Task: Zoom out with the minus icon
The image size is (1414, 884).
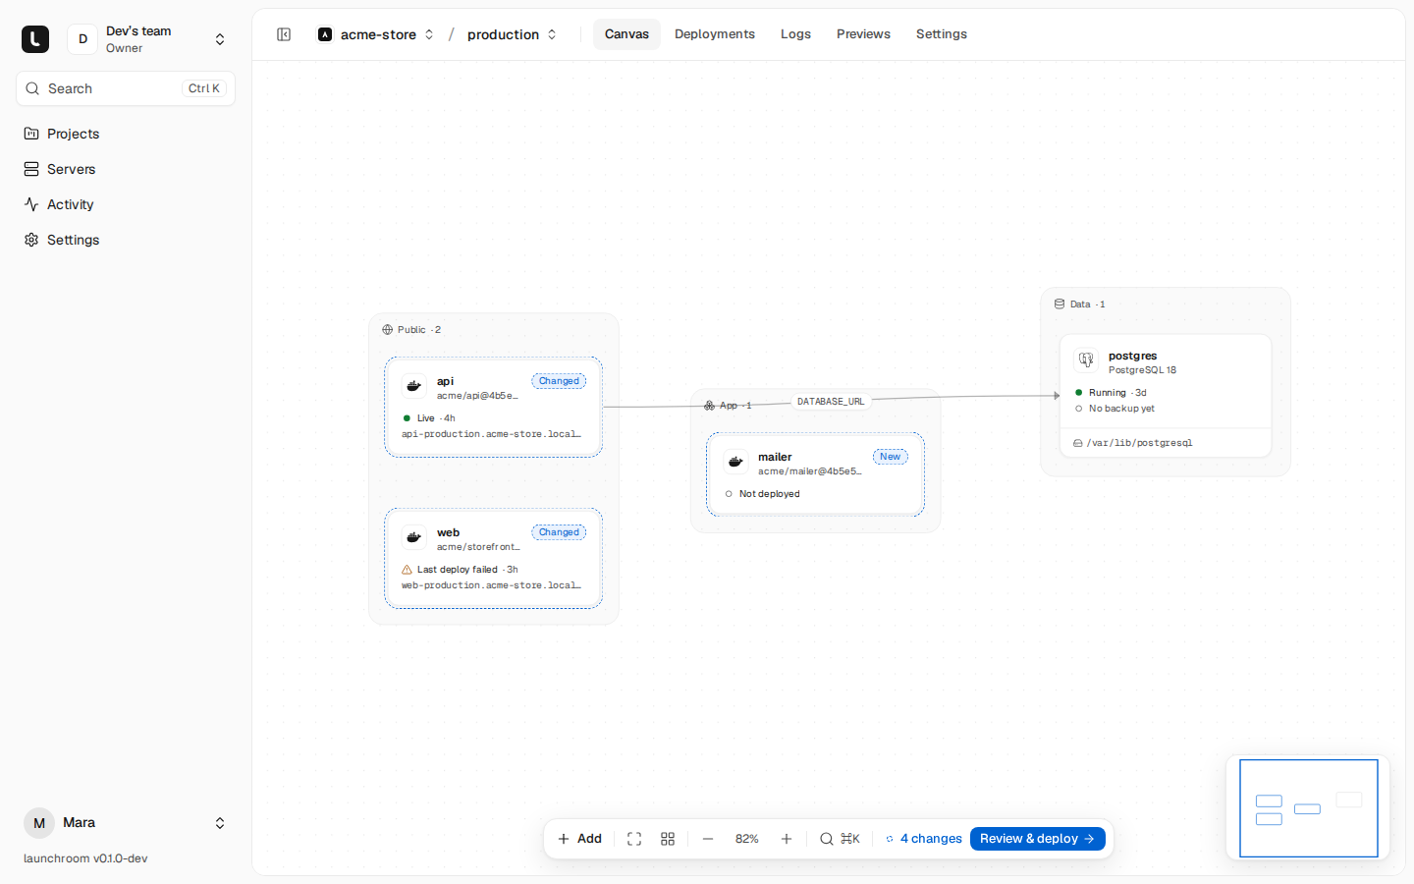Action: (x=708, y=839)
